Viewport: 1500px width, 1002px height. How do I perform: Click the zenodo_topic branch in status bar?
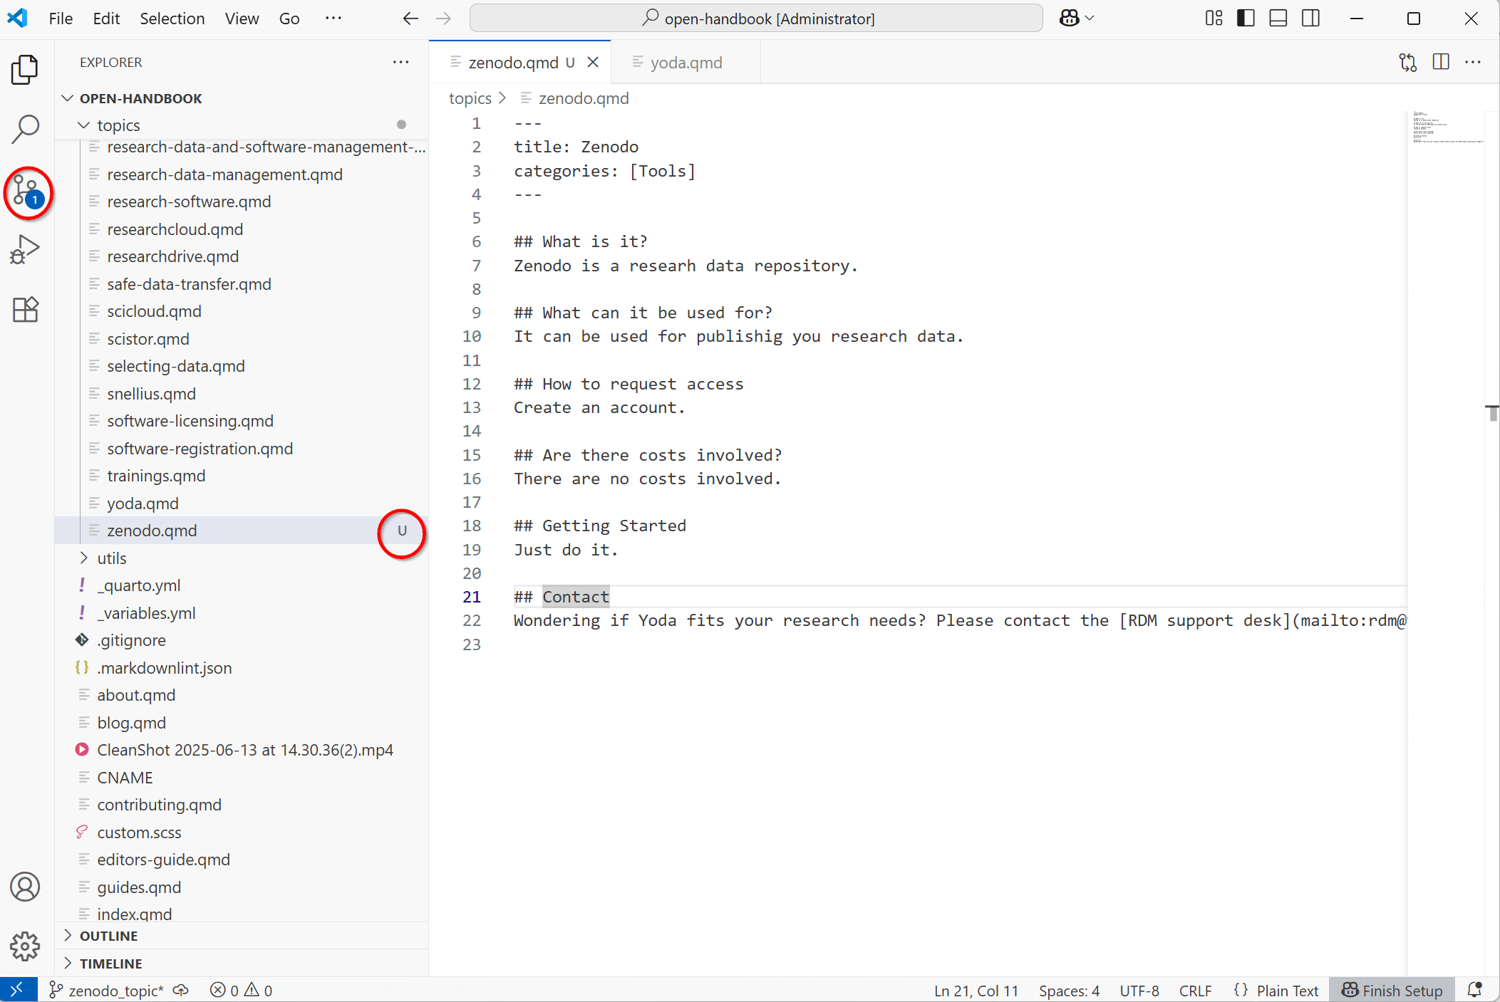(x=107, y=991)
